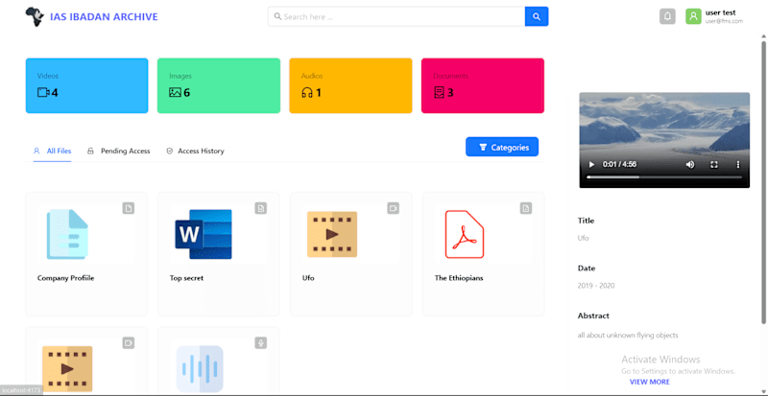Select the Company Profiile file name

[x=65, y=278]
